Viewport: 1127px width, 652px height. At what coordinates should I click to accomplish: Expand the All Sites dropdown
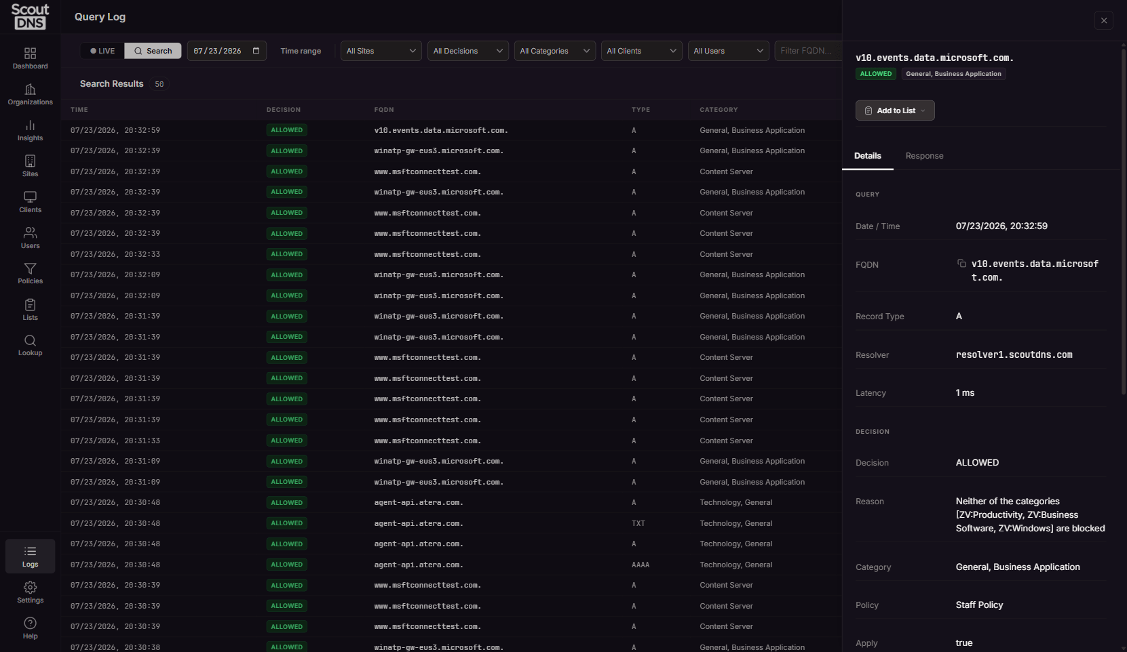(x=381, y=51)
